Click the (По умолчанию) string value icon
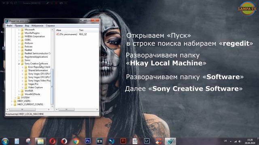Screen dimensions: 259x145 tap(57, 34)
